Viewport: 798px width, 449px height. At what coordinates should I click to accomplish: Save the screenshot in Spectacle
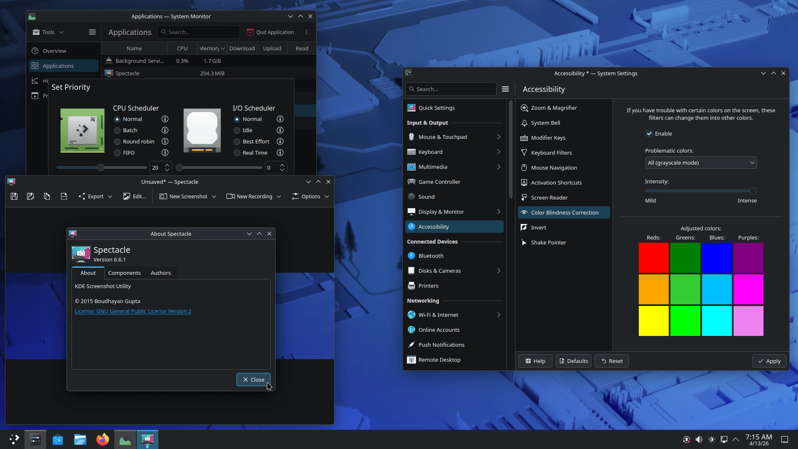click(x=14, y=196)
